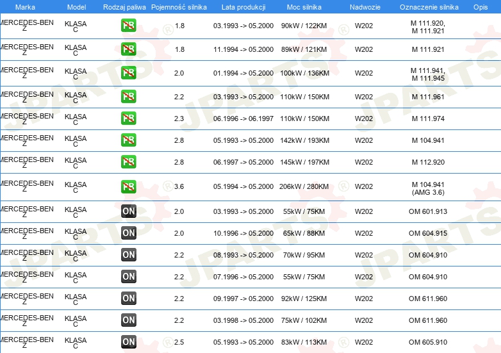Click power value 145kW / 197KM
The image size is (501, 353).
tap(304, 162)
